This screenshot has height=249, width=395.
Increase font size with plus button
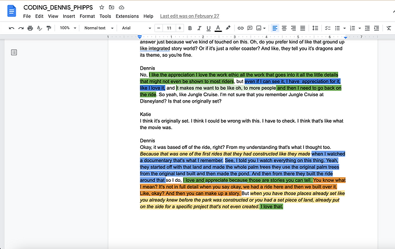click(x=180, y=28)
